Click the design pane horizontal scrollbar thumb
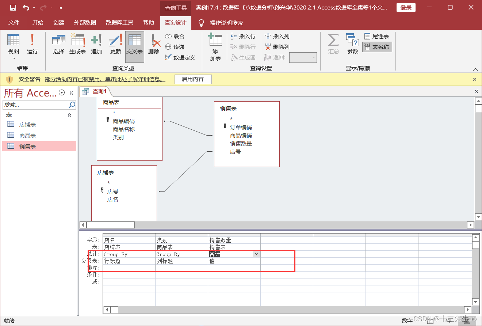 111,225
